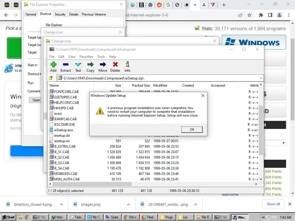295x221 pixels.
Task: Open images.png download options chevron
Action: coord(128,204)
